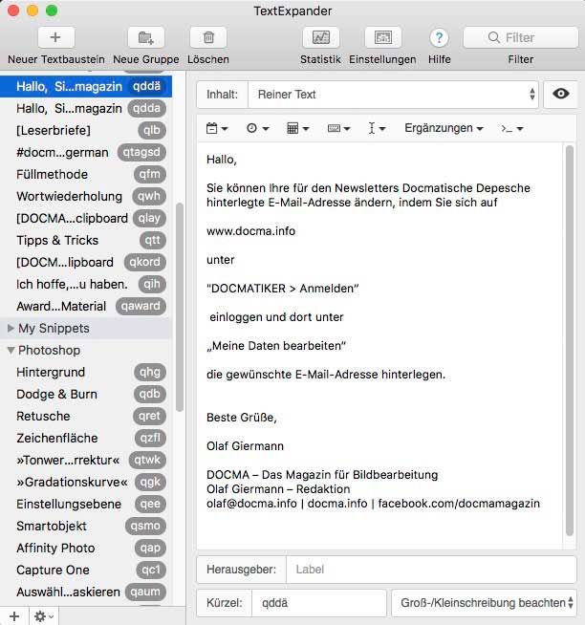Select the Zeichenfläche snippet

tap(86, 438)
